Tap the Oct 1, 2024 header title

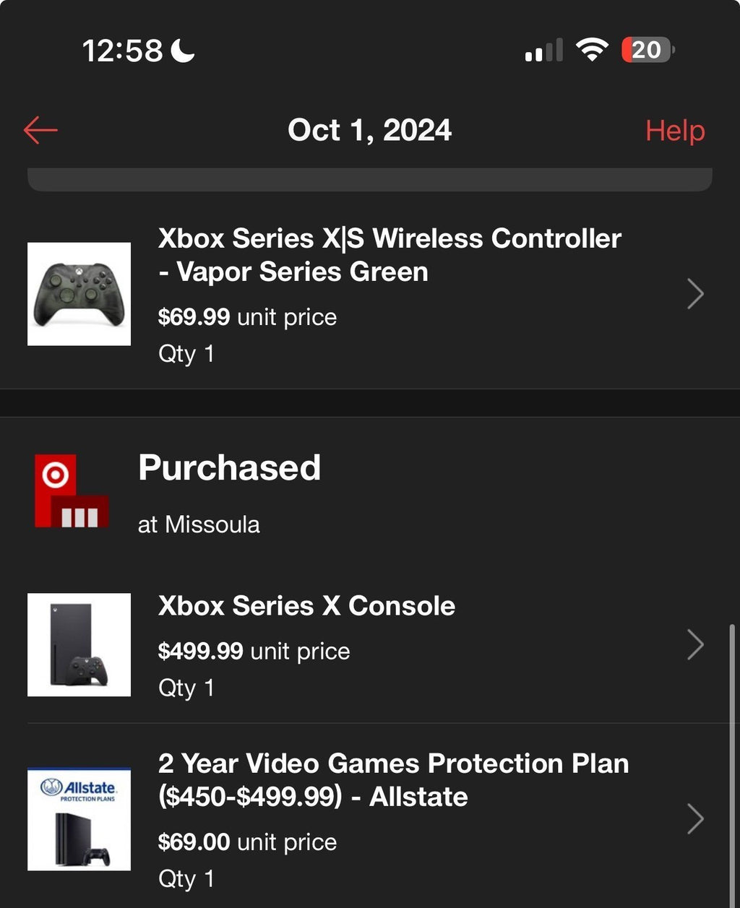[369, 131]
